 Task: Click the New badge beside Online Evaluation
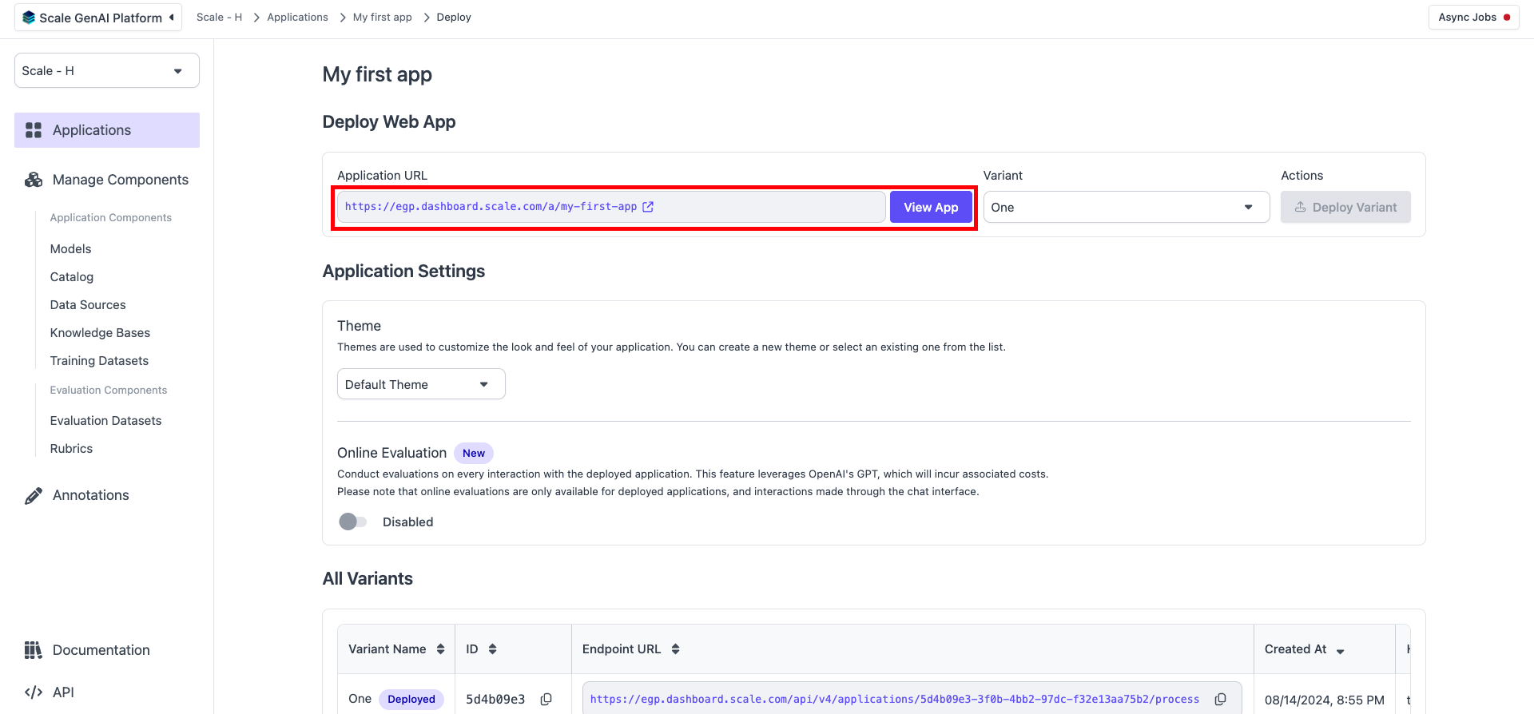click(474, 454)
